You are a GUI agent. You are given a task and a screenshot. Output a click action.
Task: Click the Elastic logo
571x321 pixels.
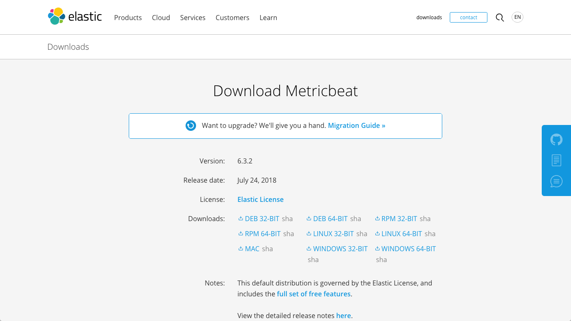[x=75, y=16]
